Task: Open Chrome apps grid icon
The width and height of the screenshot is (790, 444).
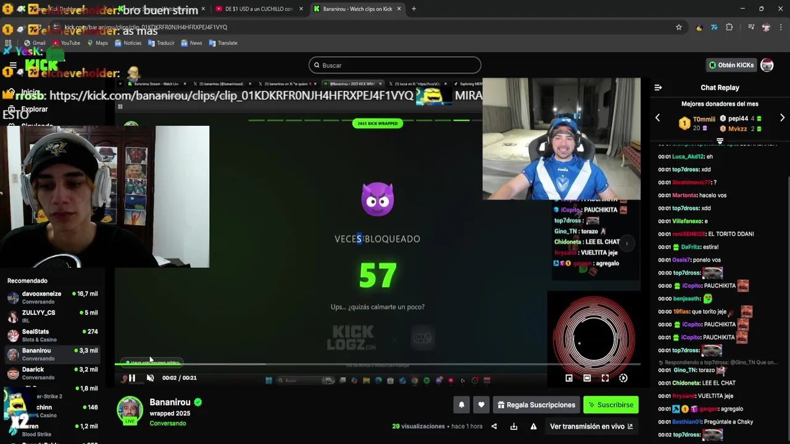Action: [x=8, y=43]
